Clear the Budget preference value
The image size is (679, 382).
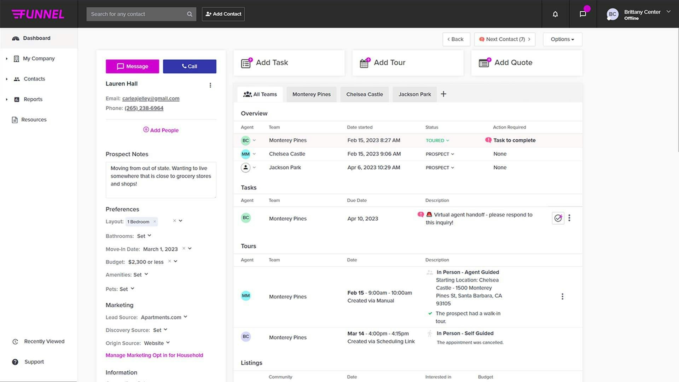[169, 261]
